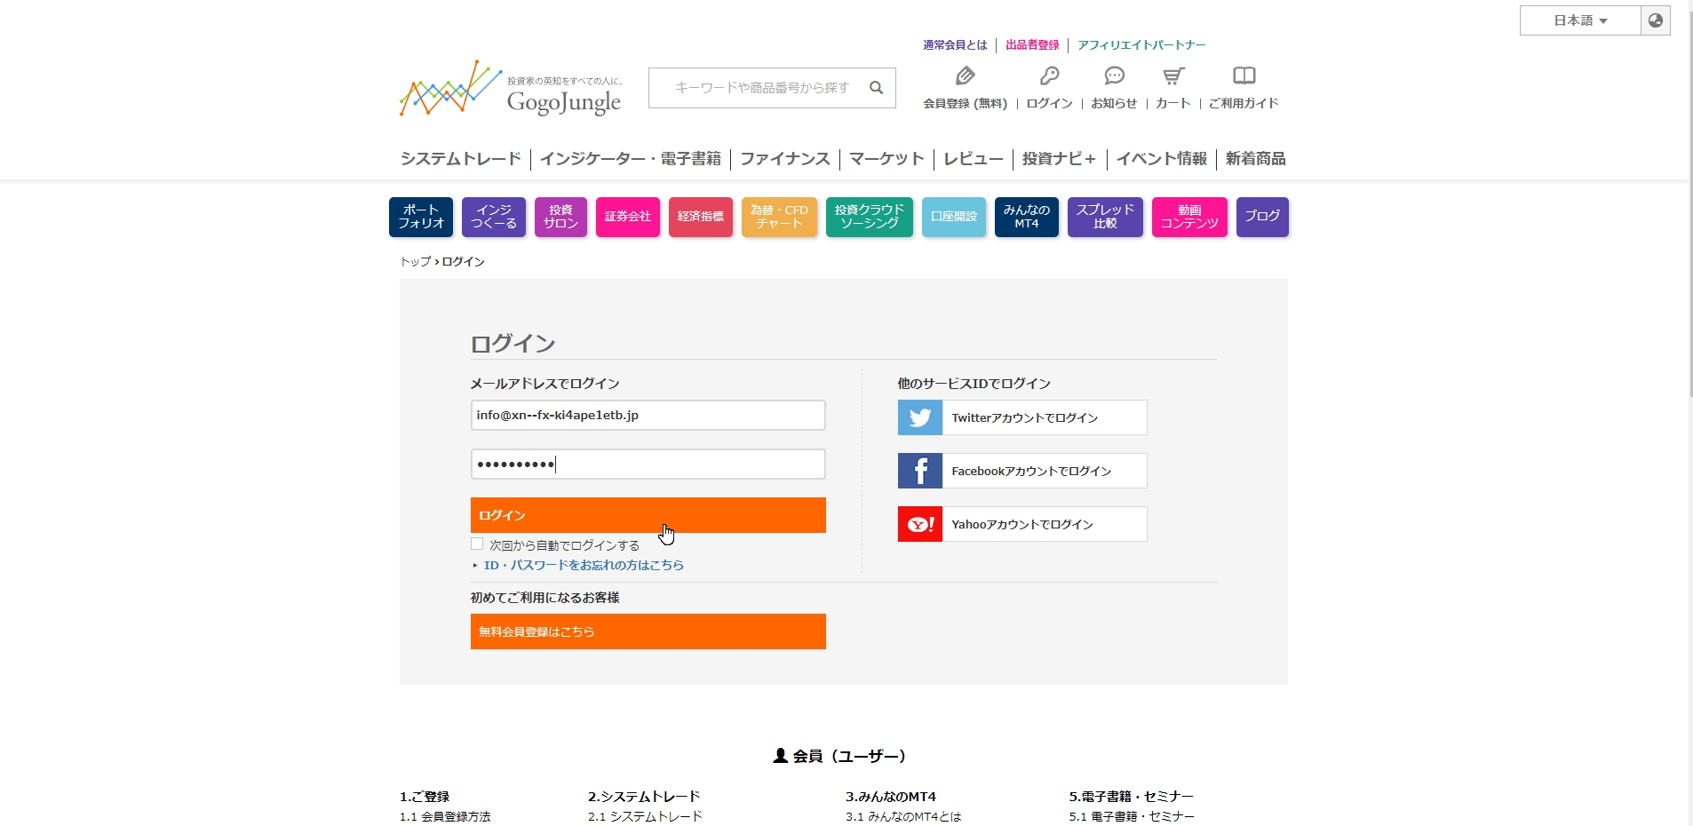This screenshot has width=1693, height=826.
Task: Open the speech bubble notifications icon
Action: click(x=1114, y=76)
